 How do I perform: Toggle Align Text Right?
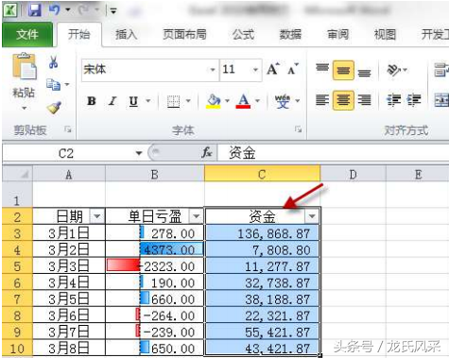pos(364,100)
